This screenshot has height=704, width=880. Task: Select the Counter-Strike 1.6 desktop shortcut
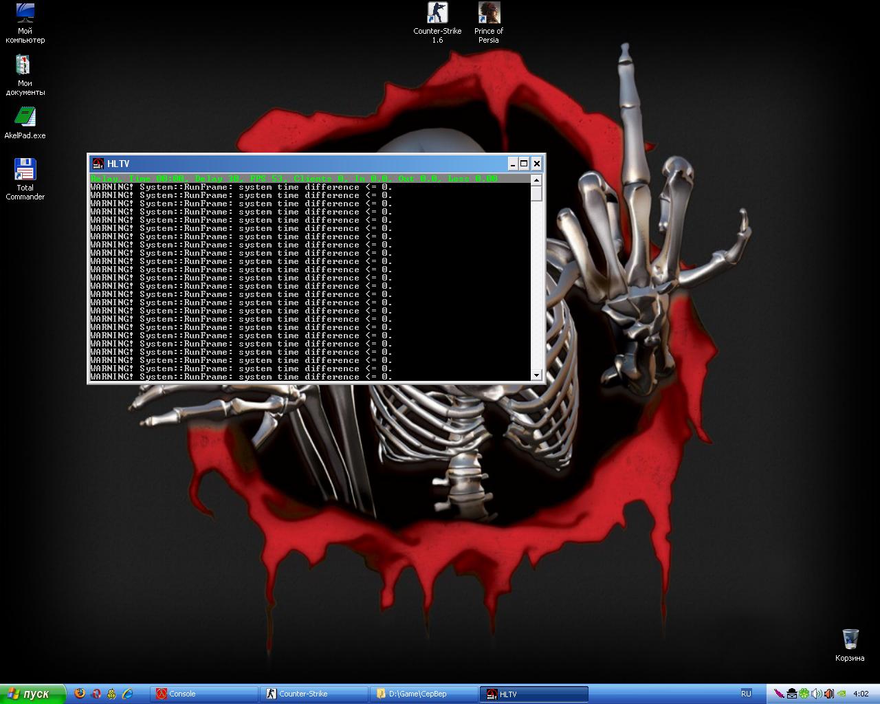click(437, 23)
